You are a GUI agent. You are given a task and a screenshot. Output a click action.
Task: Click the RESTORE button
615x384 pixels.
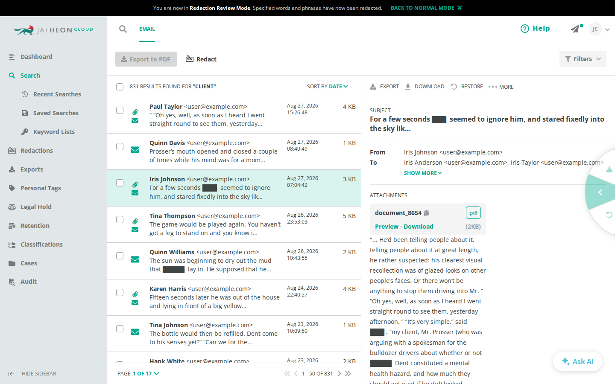tap(467, 87)
